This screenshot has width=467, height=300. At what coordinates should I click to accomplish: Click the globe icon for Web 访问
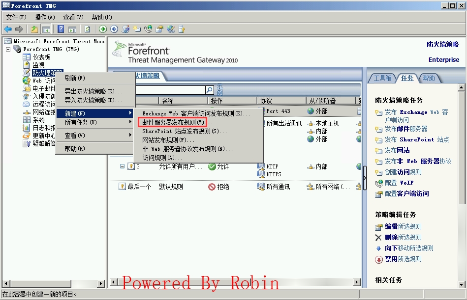[27, 81]
